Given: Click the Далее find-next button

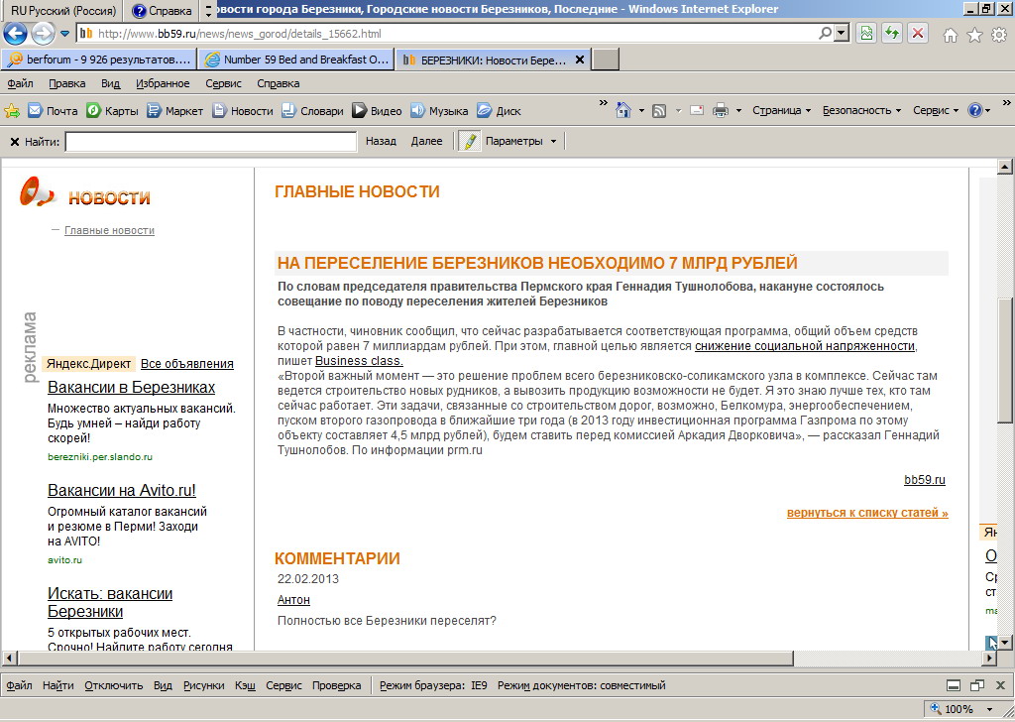Looking at the screenshot, I should [x=426, y=141].
